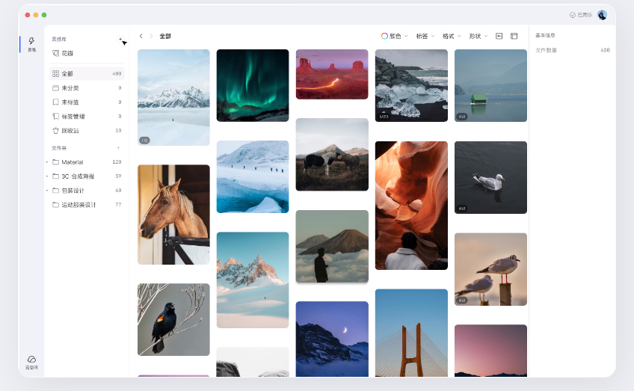Click the 基本信息 panel heading
The image size is (634, 391).
[x=545, y=35]
